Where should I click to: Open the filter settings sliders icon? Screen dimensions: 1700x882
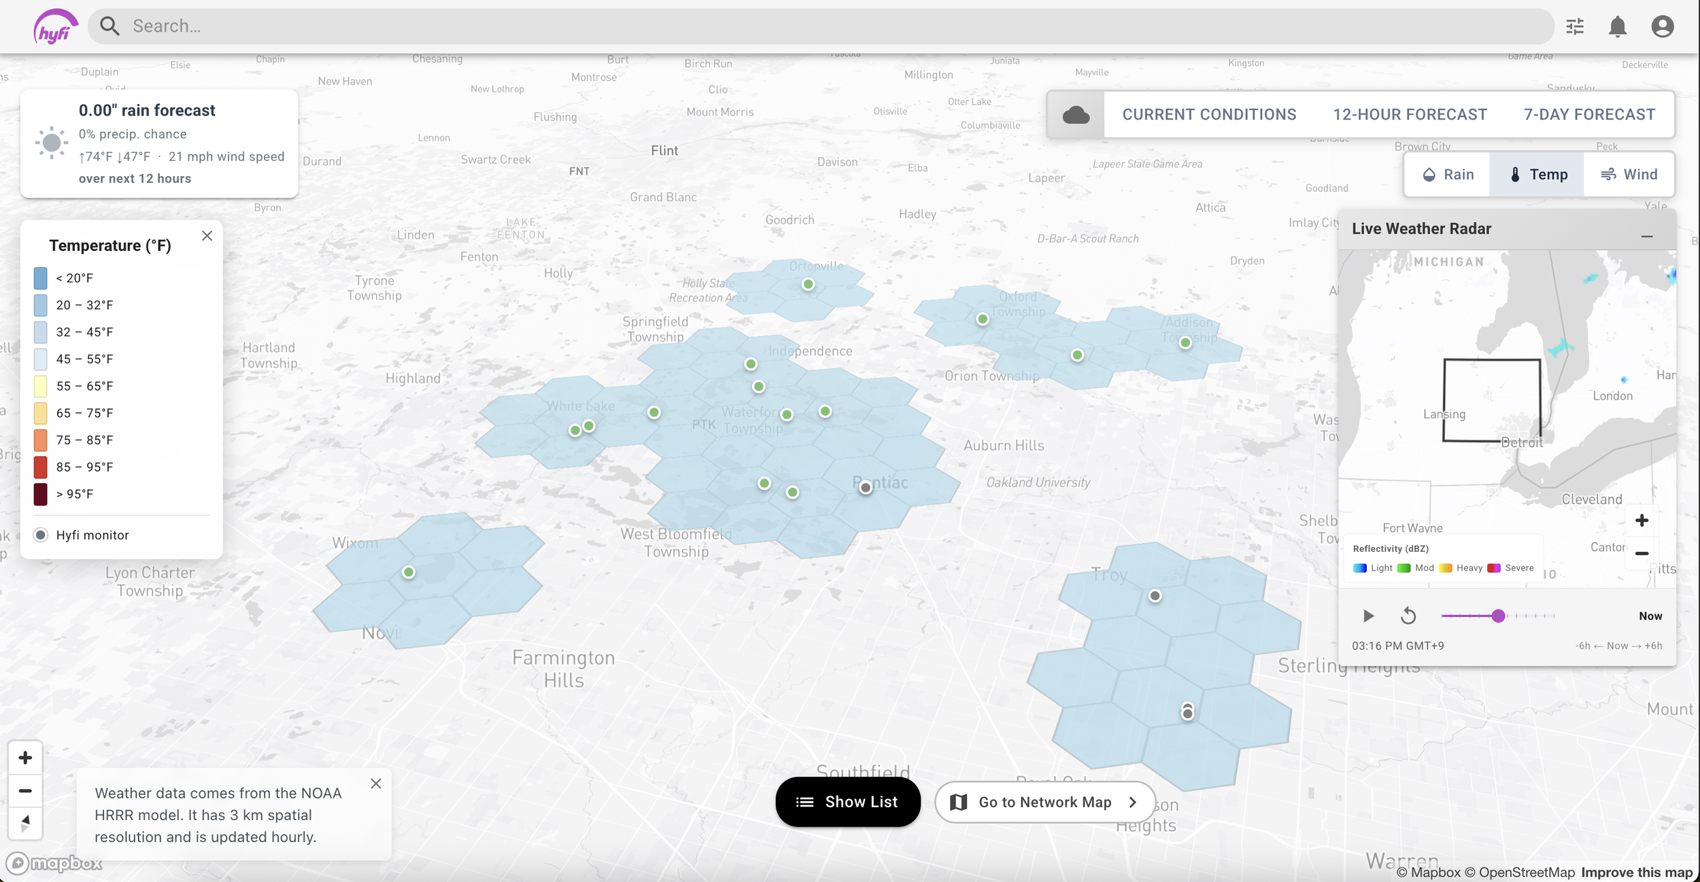point(1575,27)
